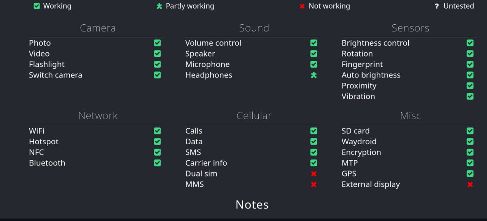Click the Auto brightness label
The image size is (487, 221).
click(371, 75)
